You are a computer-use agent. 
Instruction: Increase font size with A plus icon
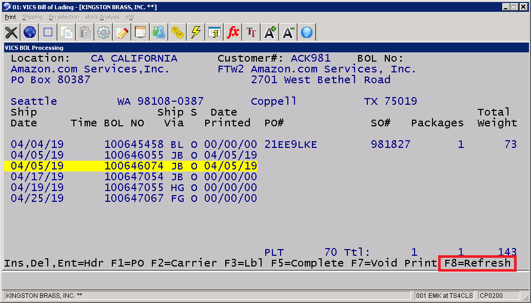point(269,32)
